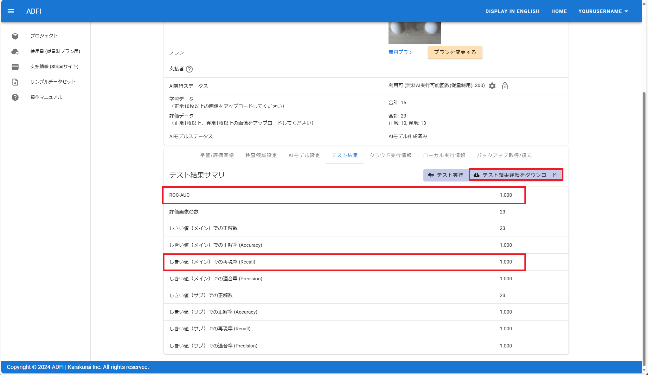
Task: Switch to the AIモデル設定 tab
Action: (304, 156)
